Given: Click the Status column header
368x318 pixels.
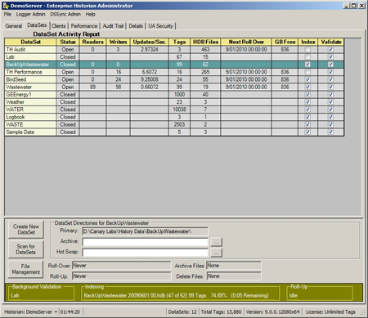Looking at the screenshot, I should (x=68, y=42).
